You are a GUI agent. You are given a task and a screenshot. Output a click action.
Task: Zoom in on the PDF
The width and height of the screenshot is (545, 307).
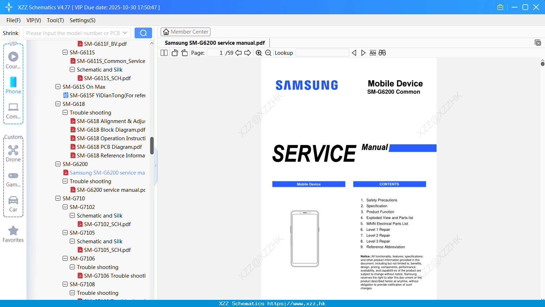(259, 53)
